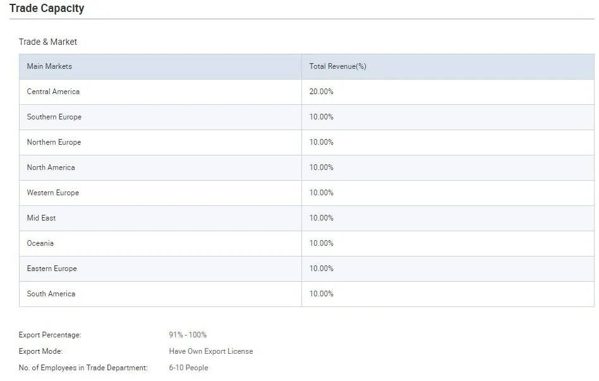Image resolution: width=599 pixels, height=381 pixels.
Task: Click South America's 10.00% revenue value
Action: (321, 293)
